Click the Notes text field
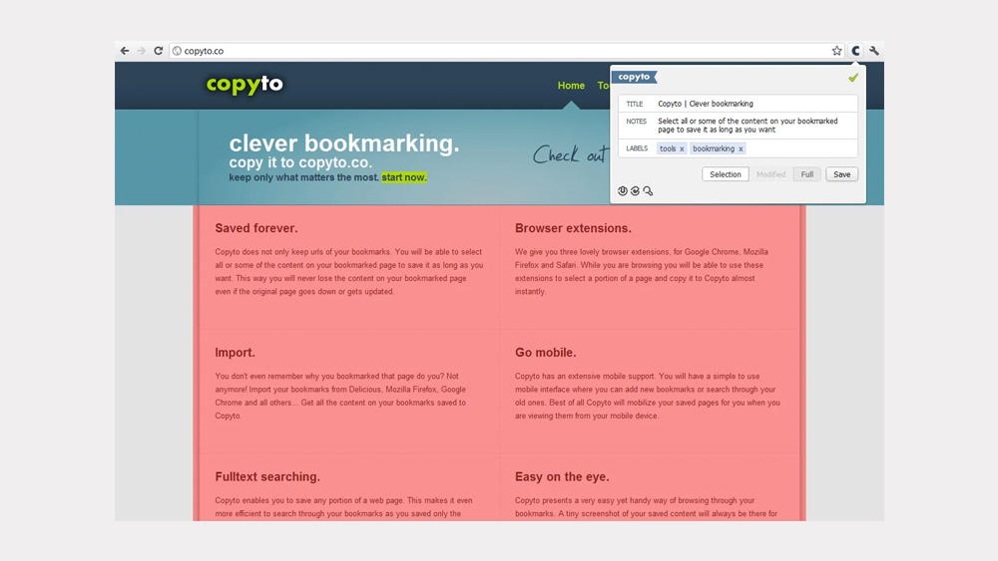The width and height of the screenshot is (998, 561). tap(753, 126)
